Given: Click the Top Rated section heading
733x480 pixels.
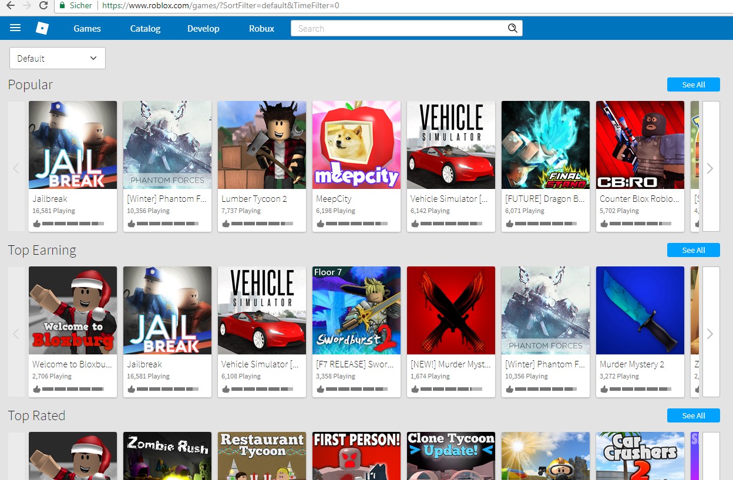Looking at the screenshot, I should click(37, 415).
